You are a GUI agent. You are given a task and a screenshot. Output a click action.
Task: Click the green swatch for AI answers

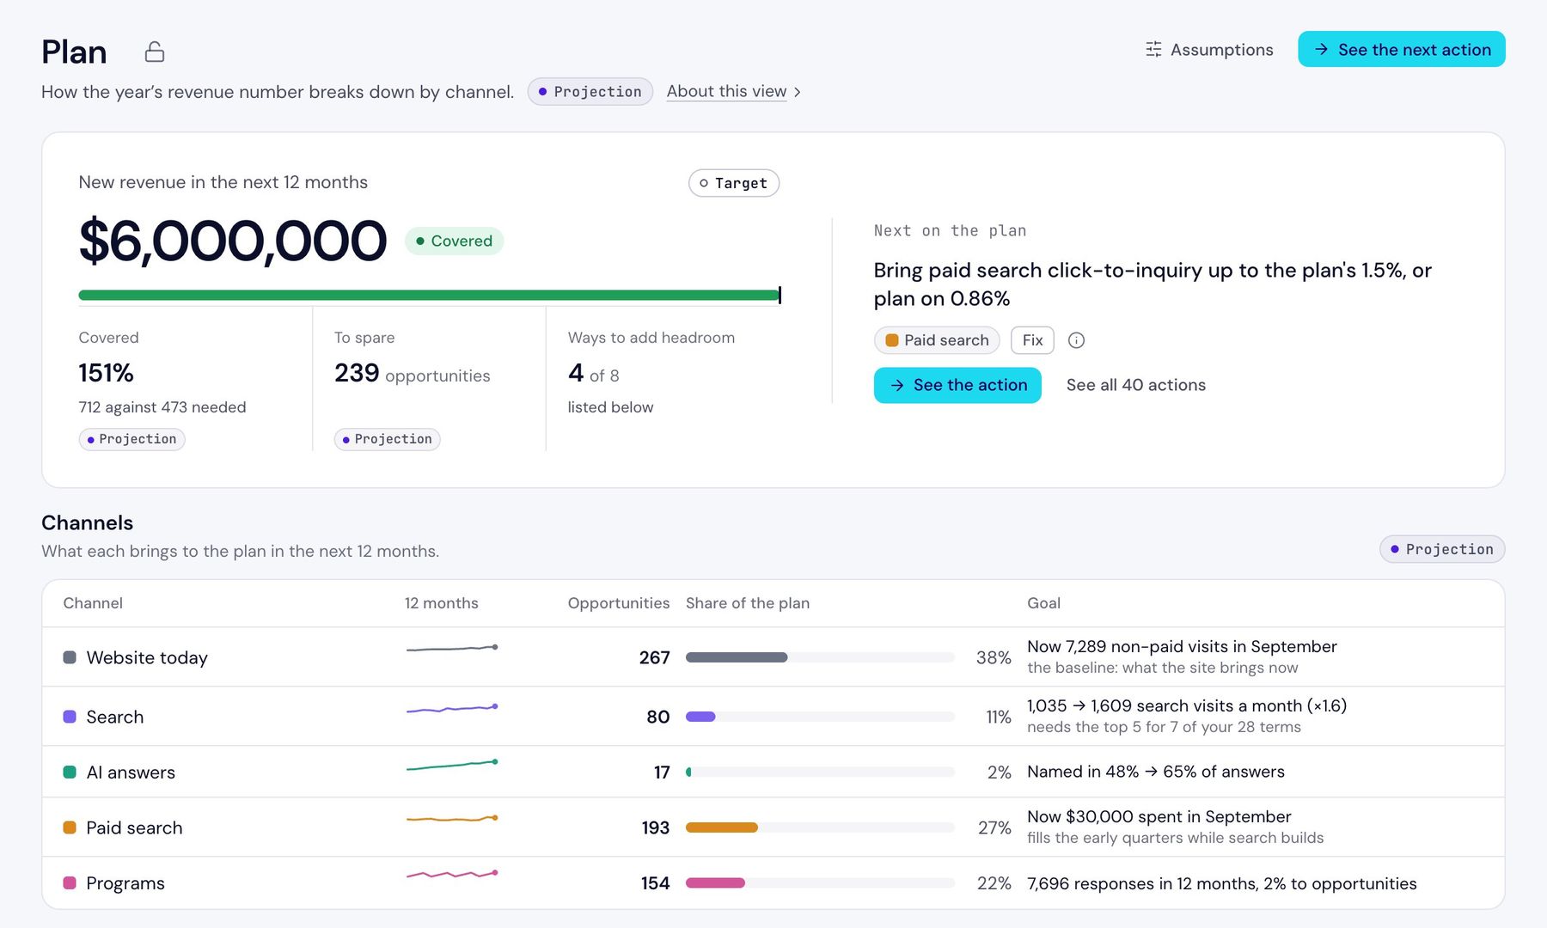click(x=70, y=772)
